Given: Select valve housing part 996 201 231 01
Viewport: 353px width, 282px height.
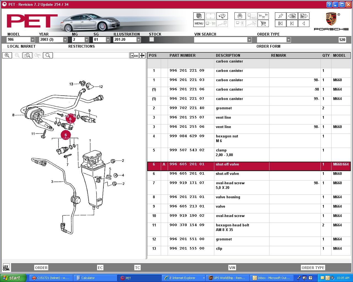Looking at the screenshot, I should click(x=187, y=197).
